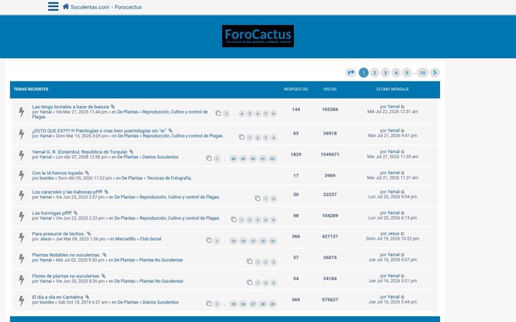Click pages icon in 'Plantas Notables no suculentas' row

249,262
